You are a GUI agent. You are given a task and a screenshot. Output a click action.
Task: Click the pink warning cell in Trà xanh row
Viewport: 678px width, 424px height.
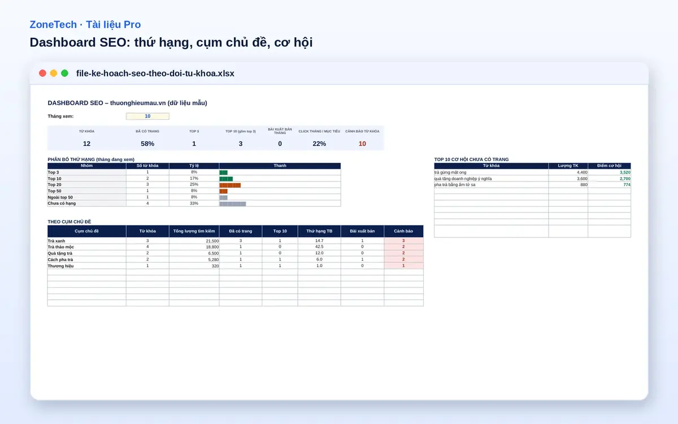coord(403,241)
